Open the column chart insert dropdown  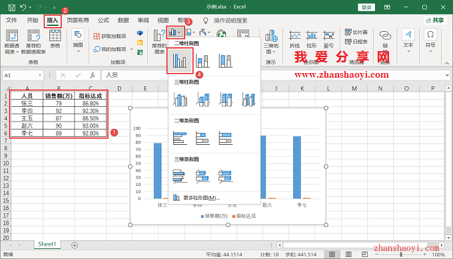coord(175,33)
